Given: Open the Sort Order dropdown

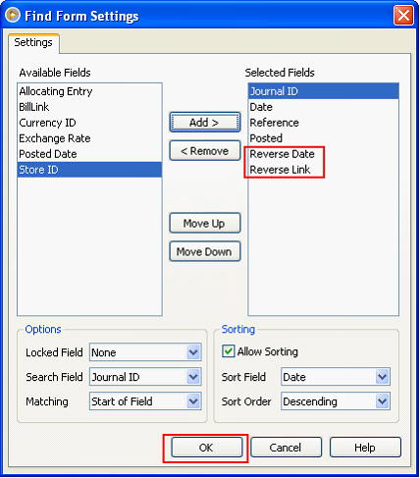Looking at the screenshot, I should click(x=383, y=401).
